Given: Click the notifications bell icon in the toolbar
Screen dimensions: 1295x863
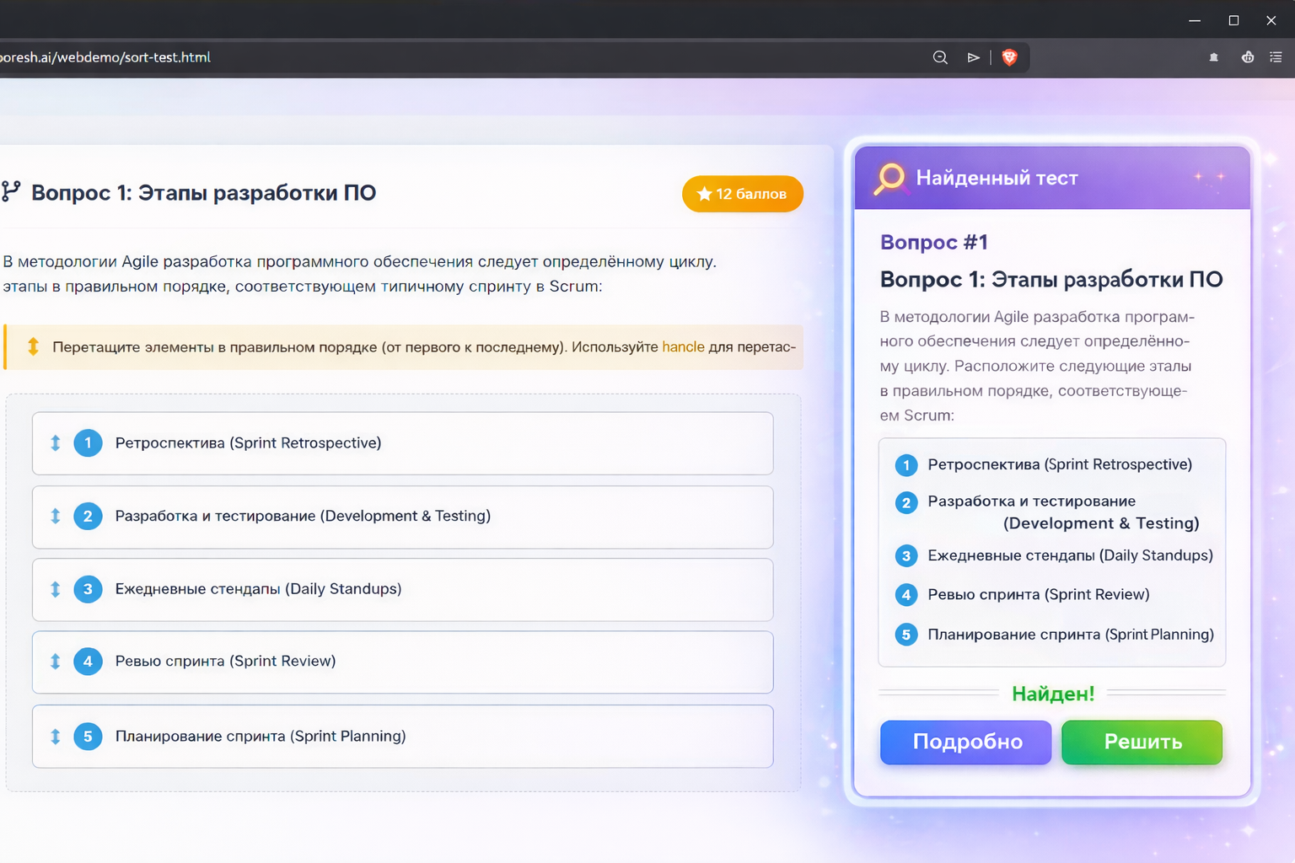Looking at the screenshot, I should [1213, 57].
